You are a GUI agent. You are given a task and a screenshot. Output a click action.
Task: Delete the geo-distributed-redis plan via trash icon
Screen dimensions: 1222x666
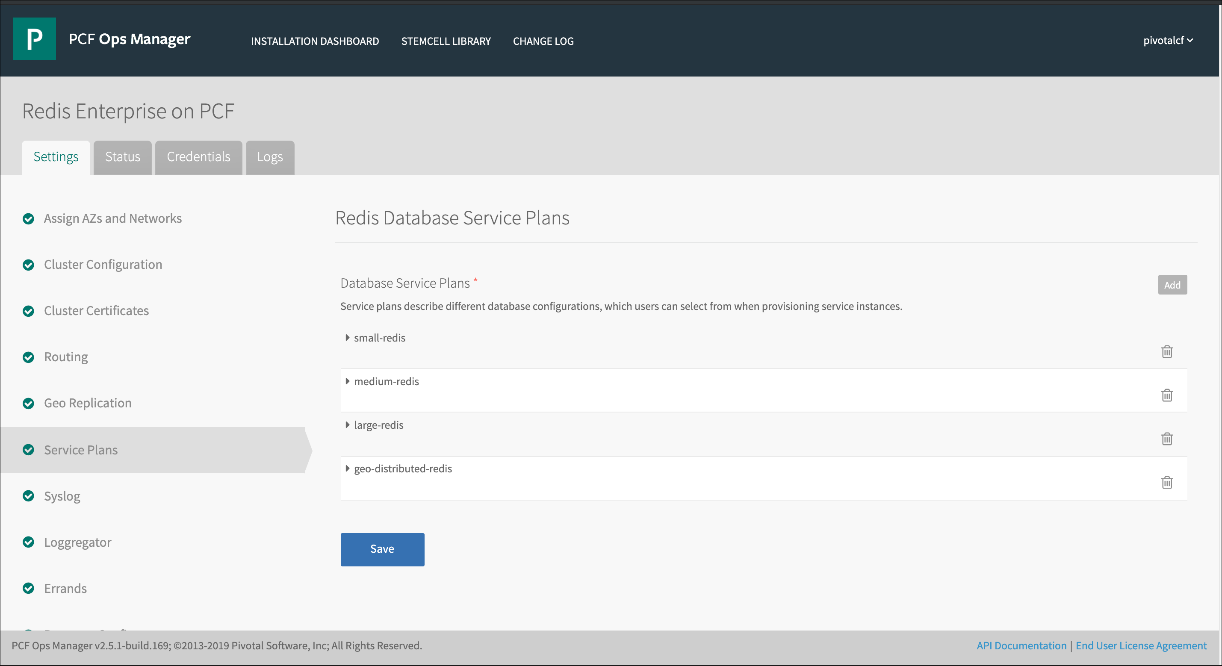pos(1166,483)
